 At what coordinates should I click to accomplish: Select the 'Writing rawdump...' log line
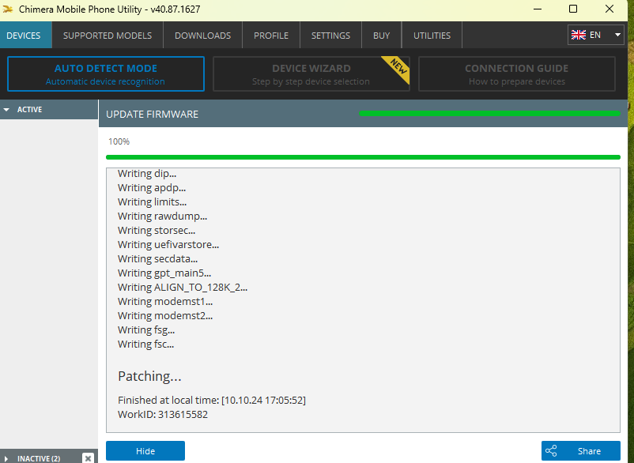(x=163, y=216)
